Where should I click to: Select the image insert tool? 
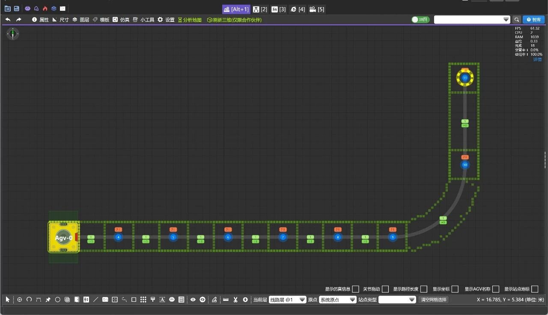click(x=105, y=300)
